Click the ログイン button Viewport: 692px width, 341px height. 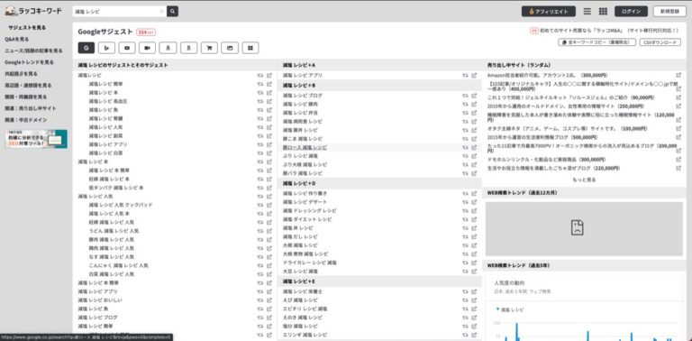tap(631, 12)
